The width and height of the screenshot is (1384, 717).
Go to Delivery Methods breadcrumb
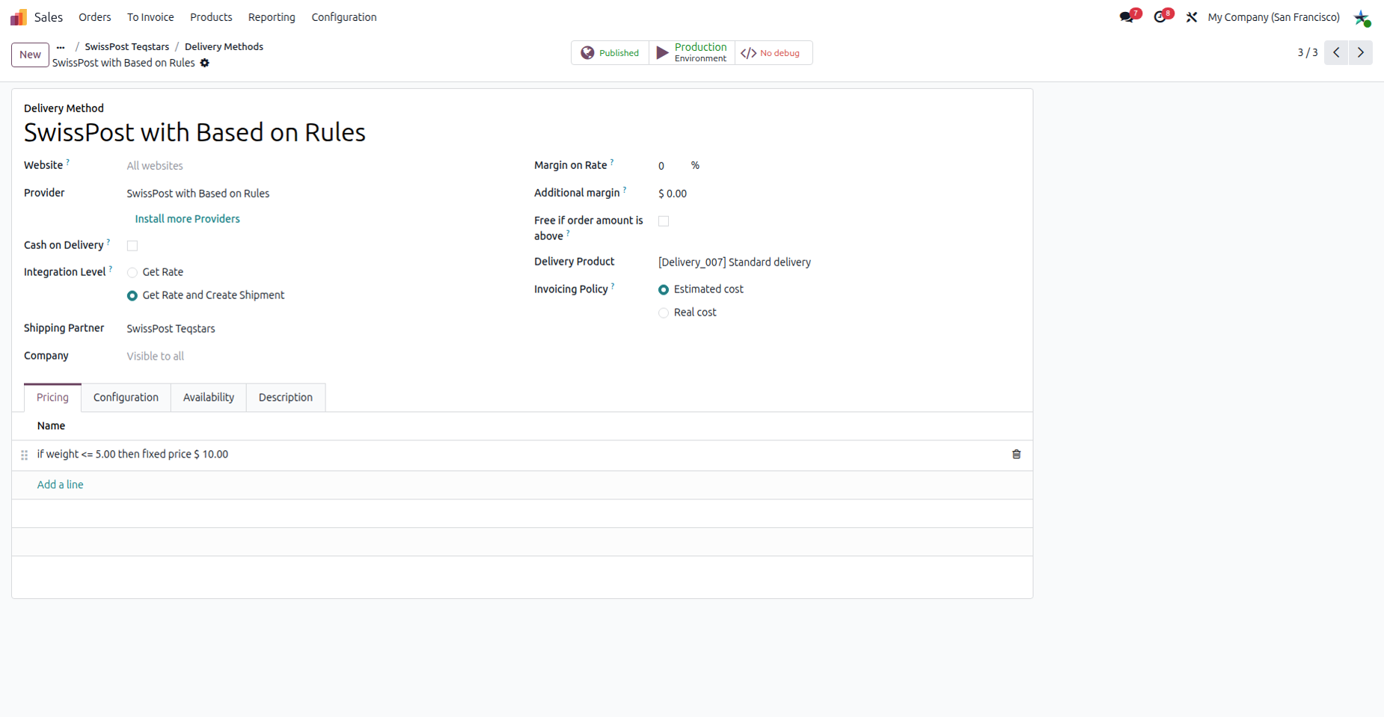pos(224,46)
